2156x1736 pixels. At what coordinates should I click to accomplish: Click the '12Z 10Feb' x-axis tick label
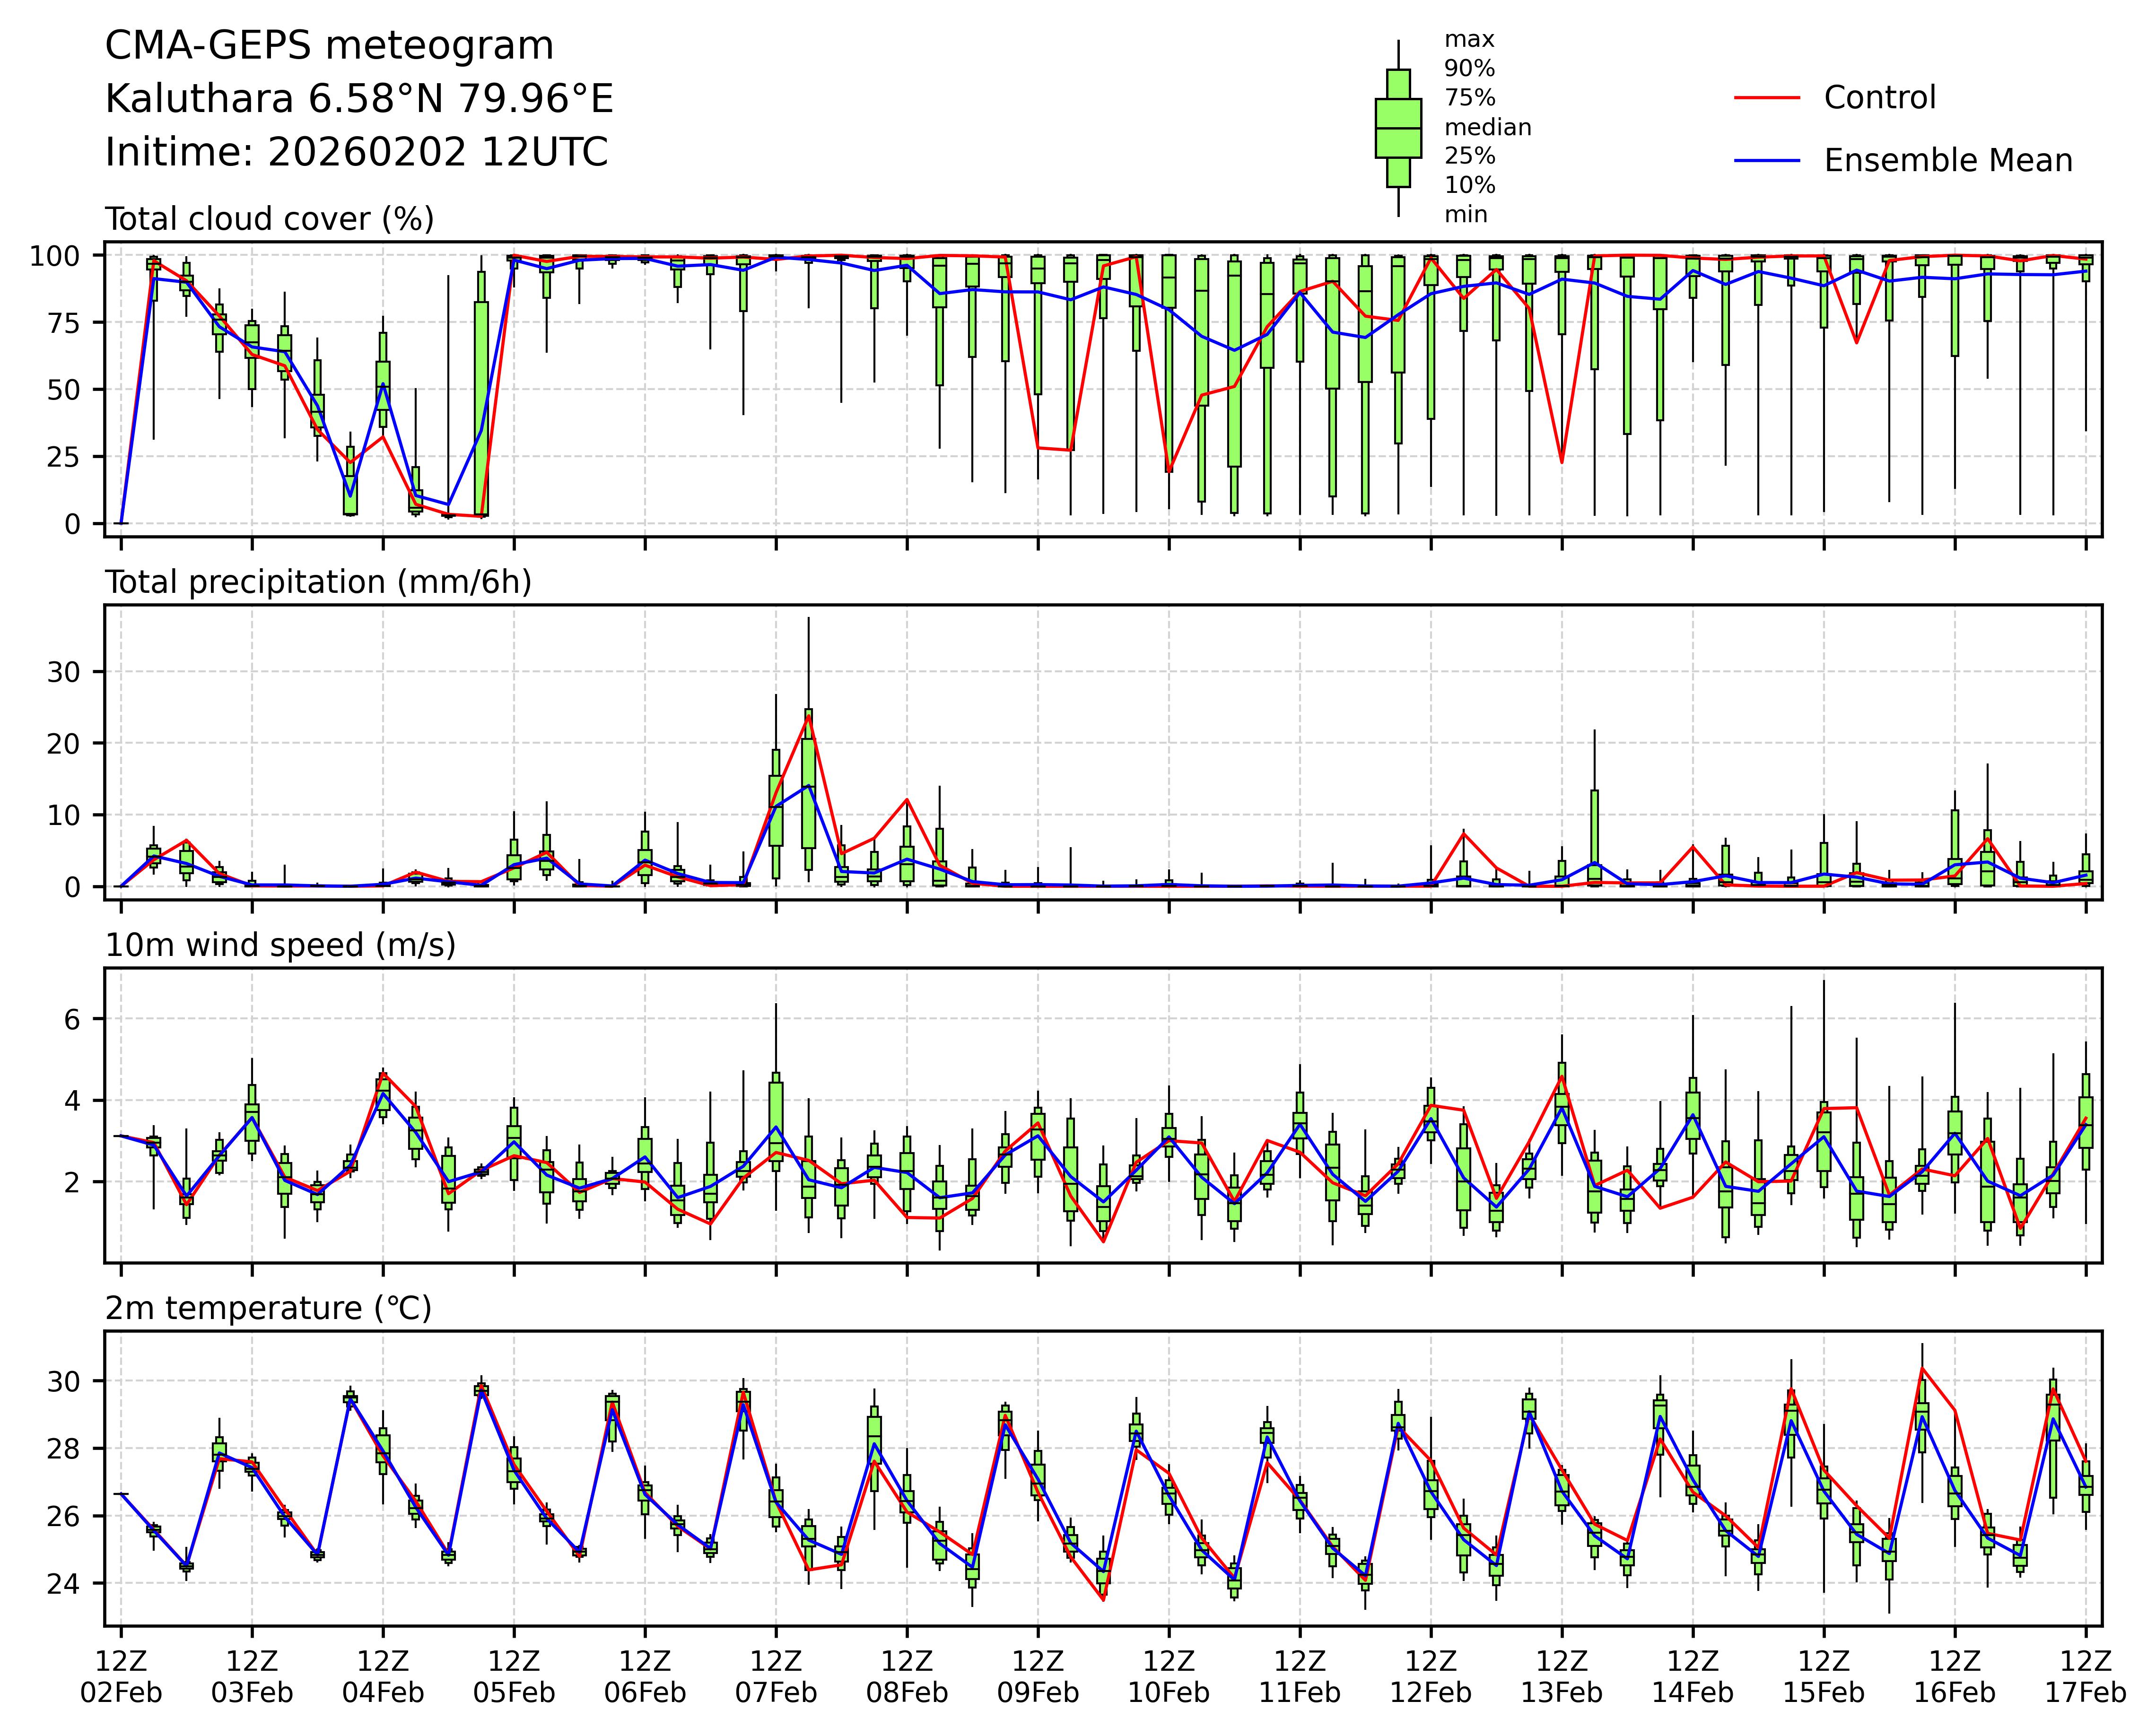coord(1169,1677)
